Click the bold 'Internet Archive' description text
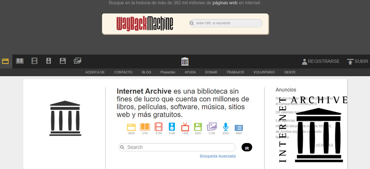This screenshot has width=370, height=169. [x=144, y=91]
